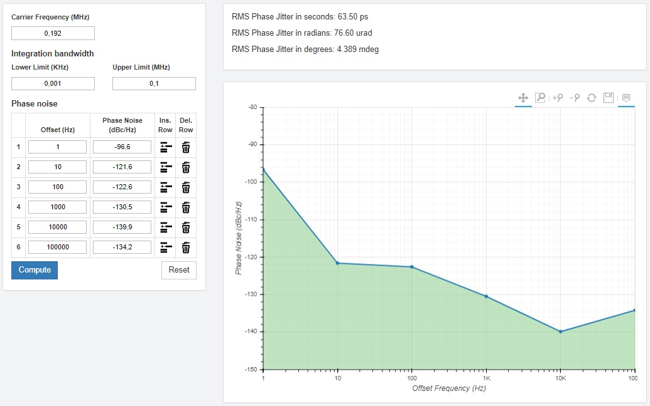
Task: Click the Zoom In chart tool
Action: point(558,98)
